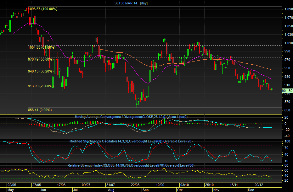Select the 22/08 date marker
The width and height of the screenshot is (293, 192).
click(135, 185)
